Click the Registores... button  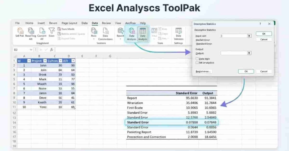tap(203, 71)
